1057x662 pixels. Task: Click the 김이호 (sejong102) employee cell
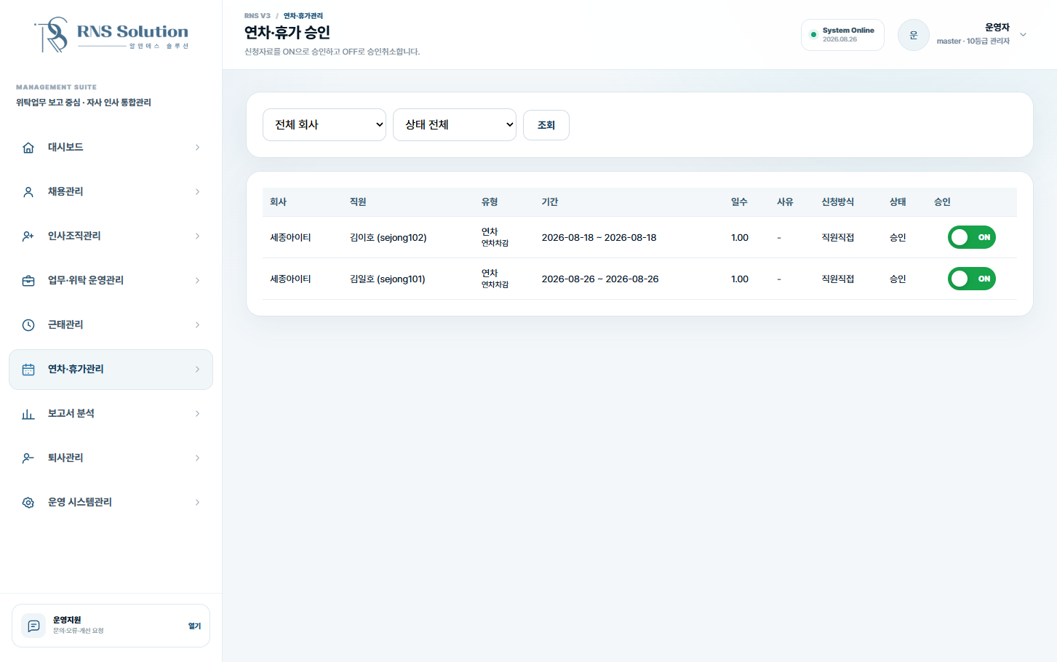click(x=388, y=238)
